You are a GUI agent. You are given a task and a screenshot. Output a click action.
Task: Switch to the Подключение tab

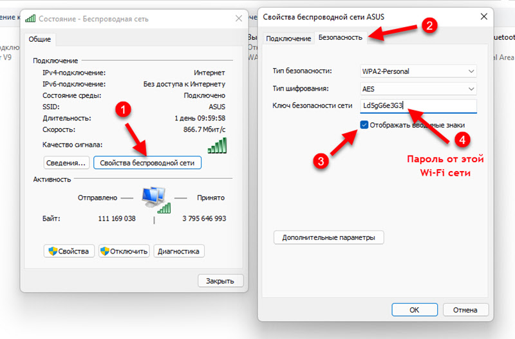click(288, 38)
